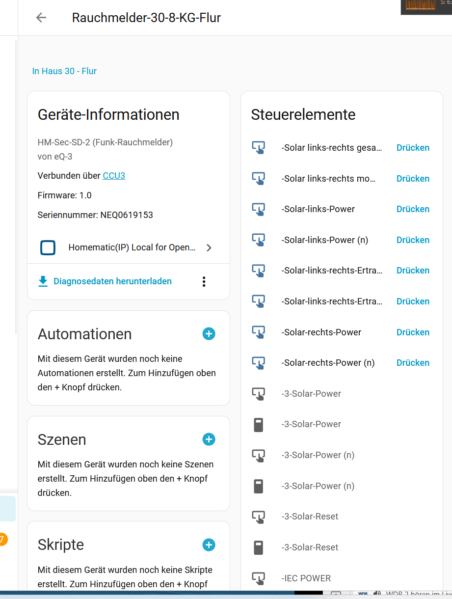
Task: Open the CCU3 link
Action: pyautogui.click(x=114, y=176)
